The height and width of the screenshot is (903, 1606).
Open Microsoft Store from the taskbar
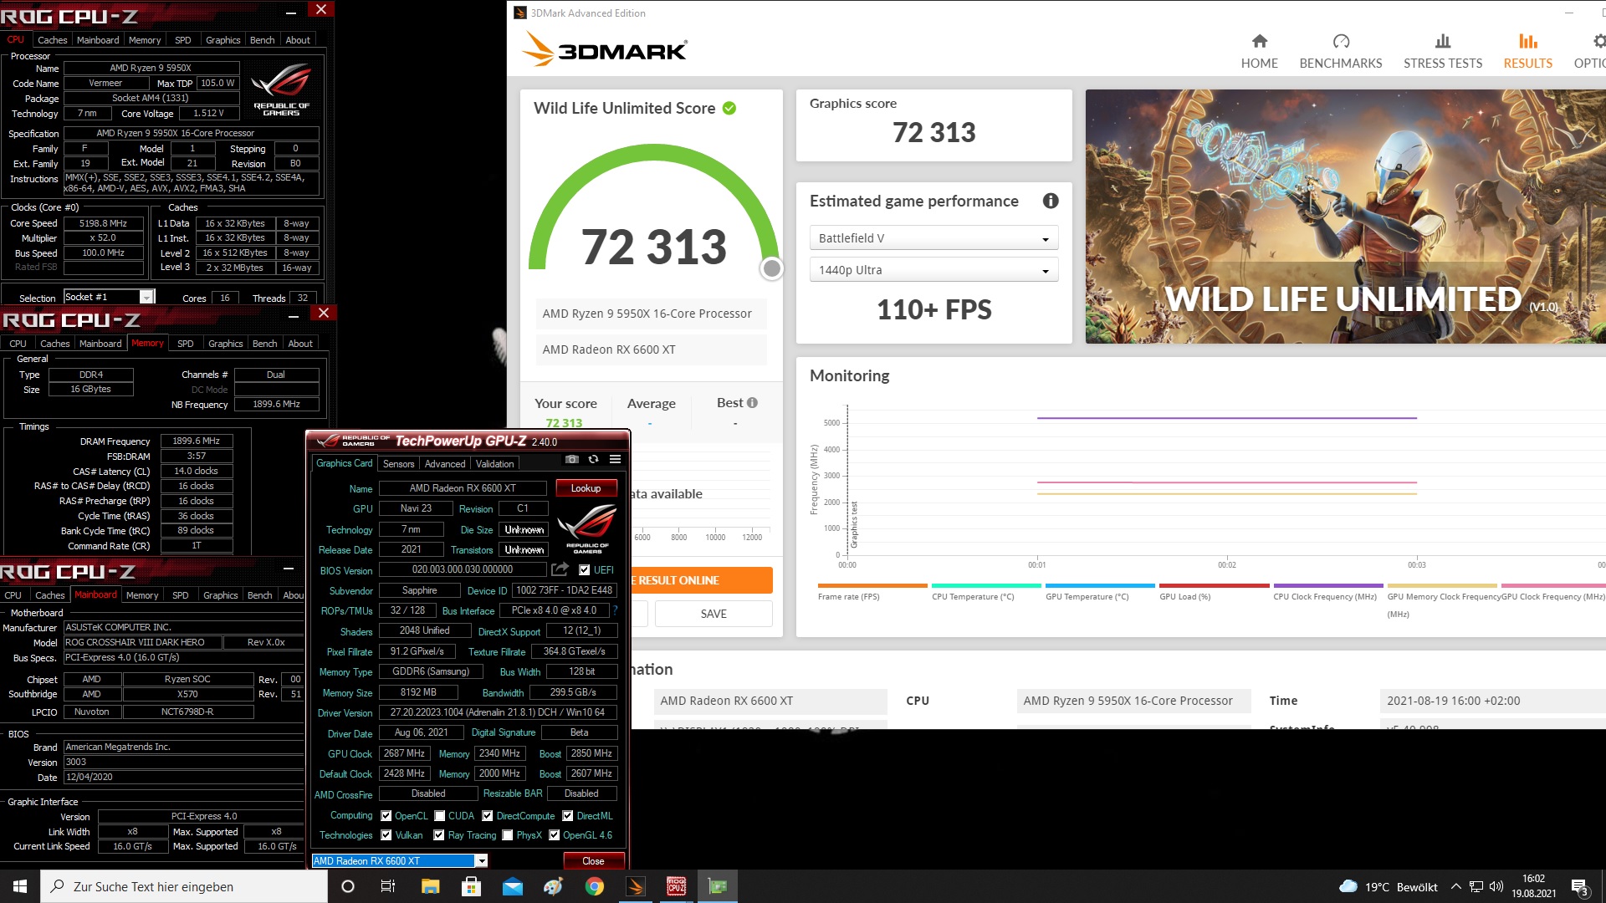click(471, 886)
